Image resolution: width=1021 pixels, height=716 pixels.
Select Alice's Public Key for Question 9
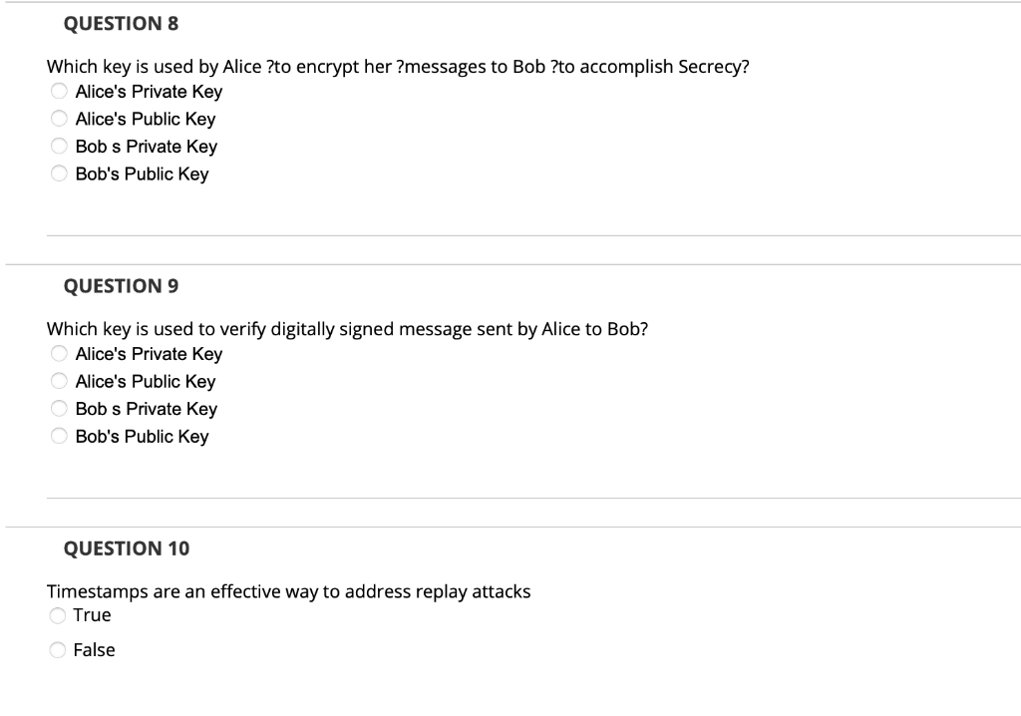[x=58, y=380]
